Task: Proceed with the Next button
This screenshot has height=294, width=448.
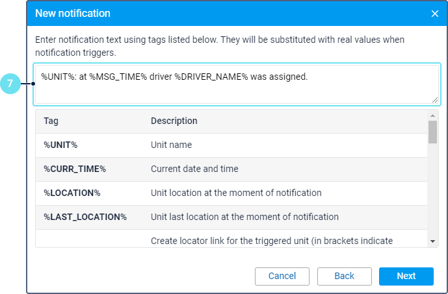Action: click(x=406, y=276)
